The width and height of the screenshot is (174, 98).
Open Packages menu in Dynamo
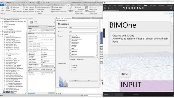pos(120,5)
